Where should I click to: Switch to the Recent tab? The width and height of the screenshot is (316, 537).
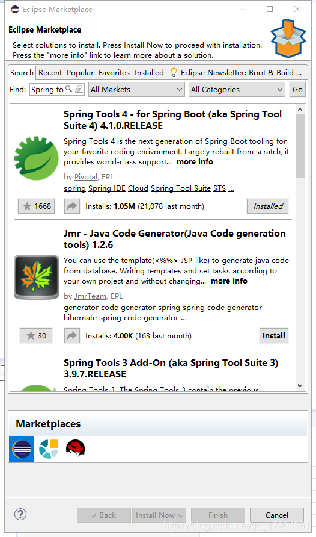pyautogui.click(x=50, y=73)
